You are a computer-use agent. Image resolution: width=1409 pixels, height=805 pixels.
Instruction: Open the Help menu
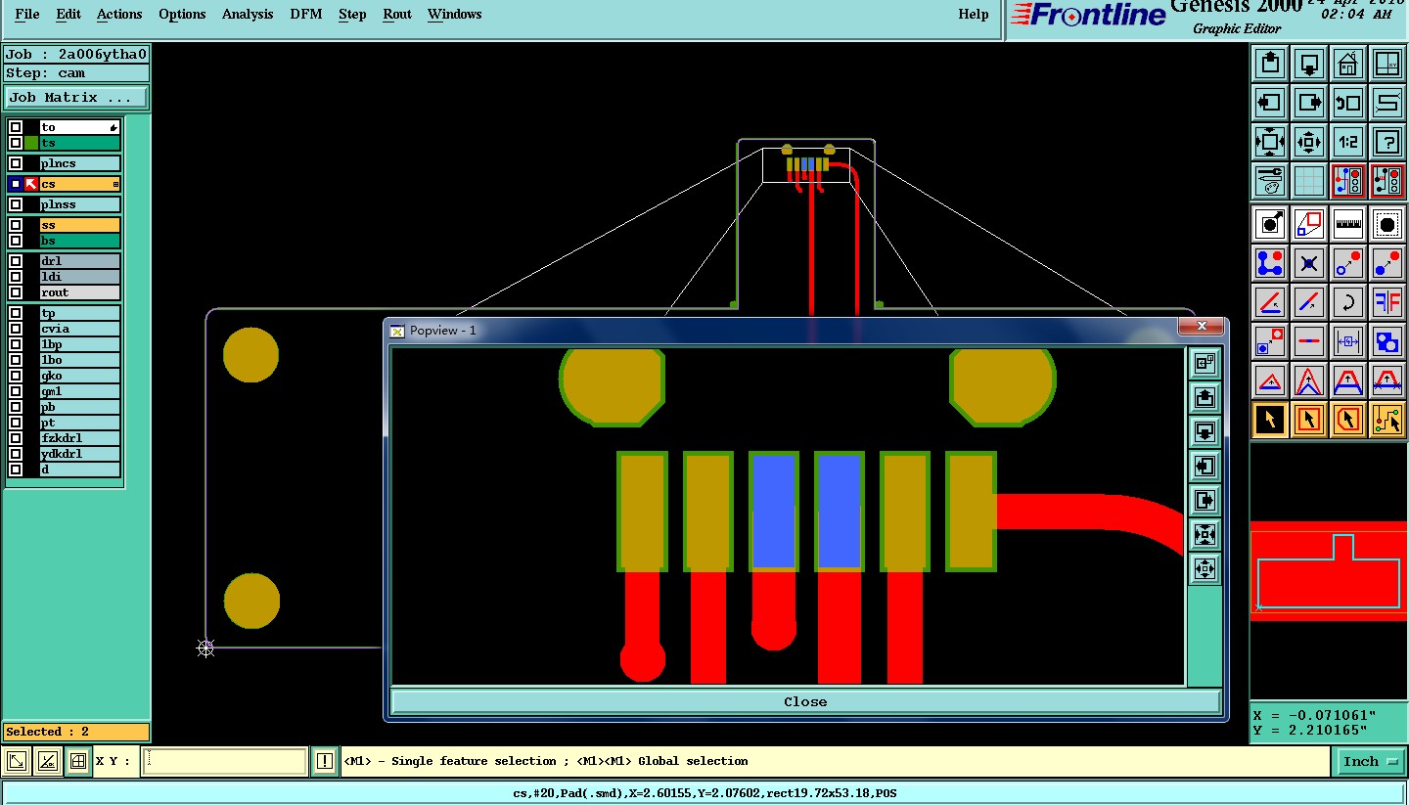coord(974,14)
